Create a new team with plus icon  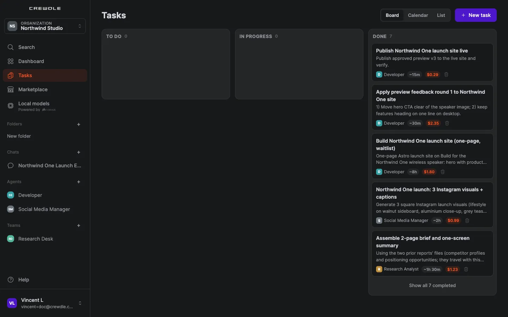79,226
